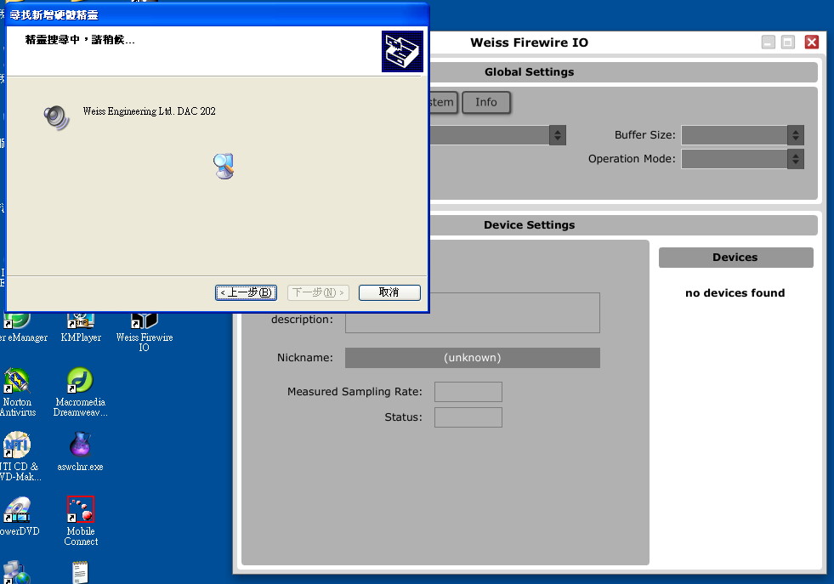Switch to the Info tab in Global Settings
834x584 pixels.
486,102
